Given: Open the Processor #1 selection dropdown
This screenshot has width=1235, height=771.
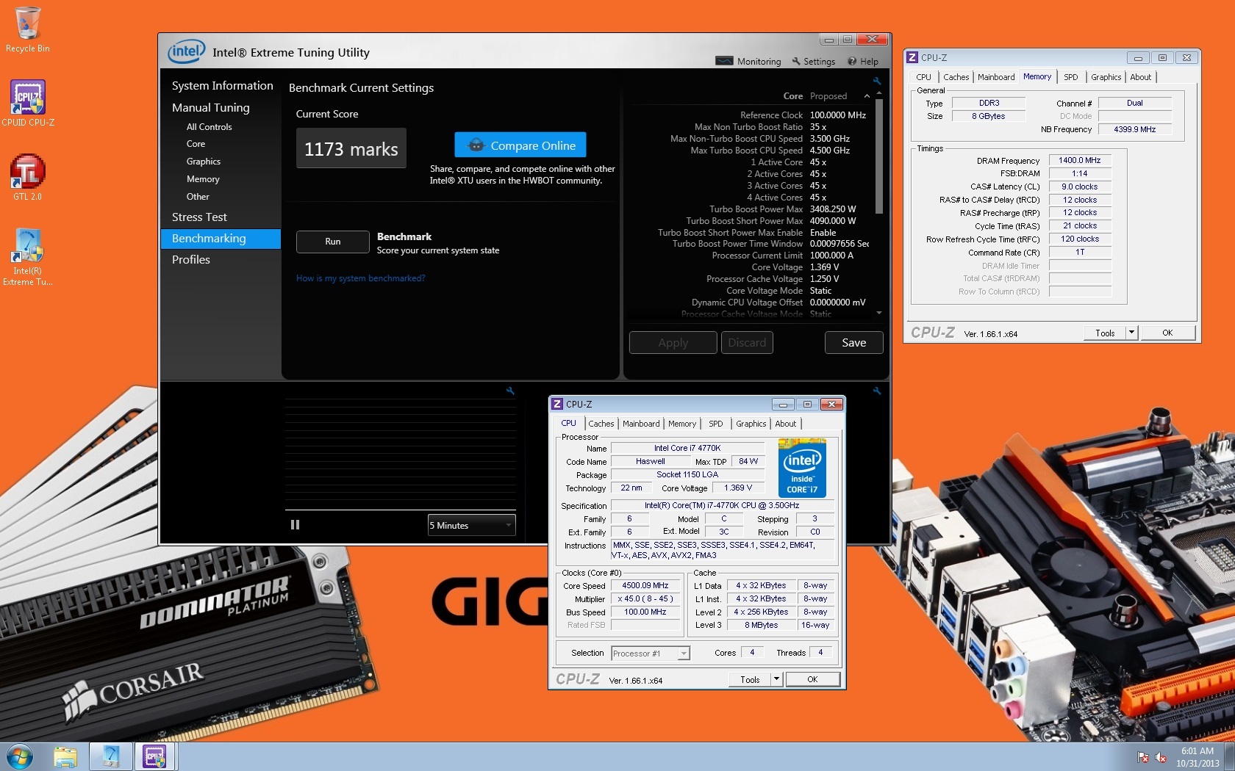Looking at the screenshot, I should coord(650,653).
